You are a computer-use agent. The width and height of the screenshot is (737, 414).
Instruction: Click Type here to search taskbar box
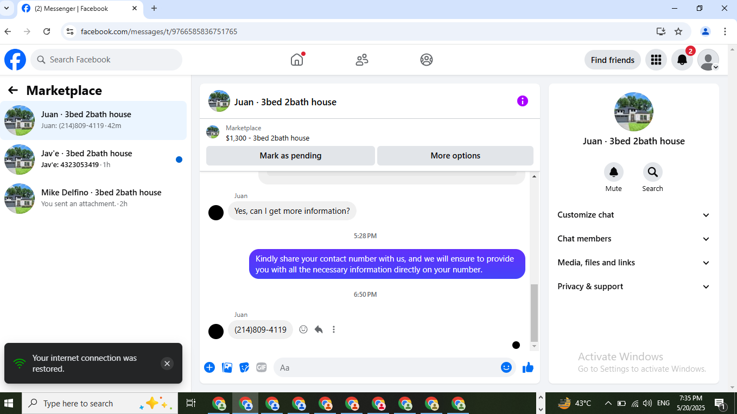100,403
